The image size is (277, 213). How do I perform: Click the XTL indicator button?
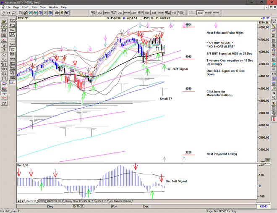[x=12, y=83]
